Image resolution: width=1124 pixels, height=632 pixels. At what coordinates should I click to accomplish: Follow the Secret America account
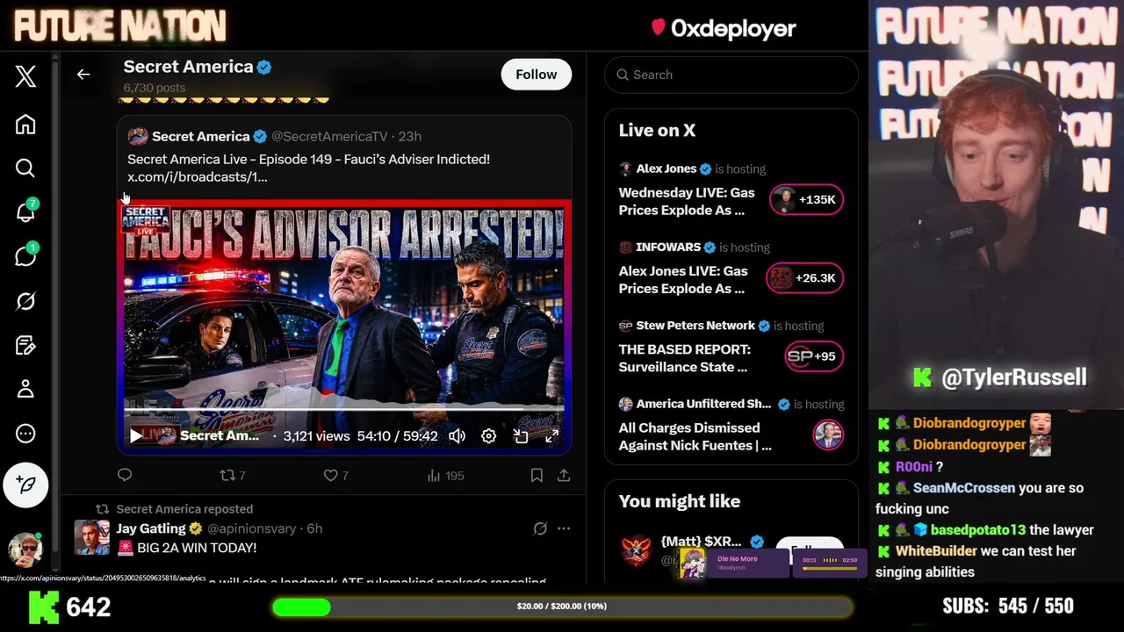[x=537, y=75]
